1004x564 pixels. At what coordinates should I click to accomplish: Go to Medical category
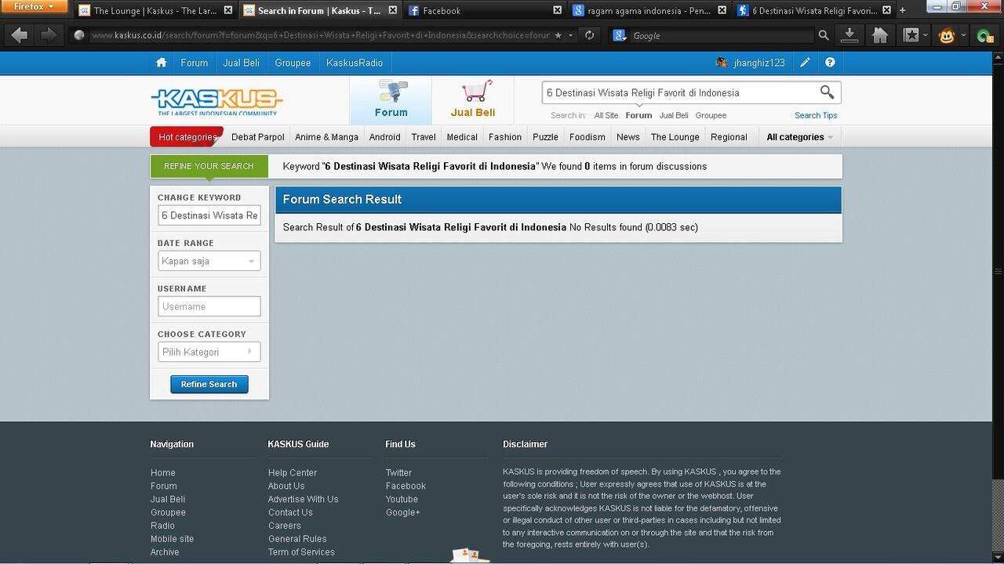point(462,137)
